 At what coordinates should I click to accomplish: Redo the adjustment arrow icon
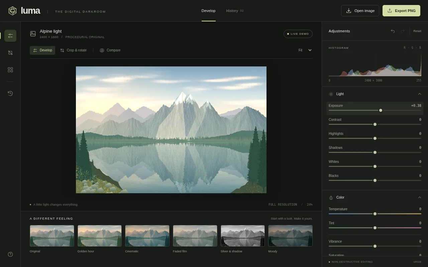[403, 31]
